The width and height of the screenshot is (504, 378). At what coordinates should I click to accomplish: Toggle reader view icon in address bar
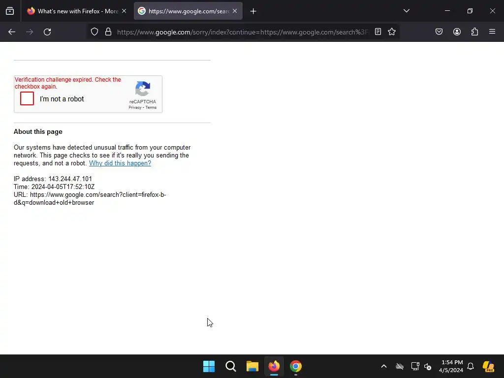click(x=378, y=32)
